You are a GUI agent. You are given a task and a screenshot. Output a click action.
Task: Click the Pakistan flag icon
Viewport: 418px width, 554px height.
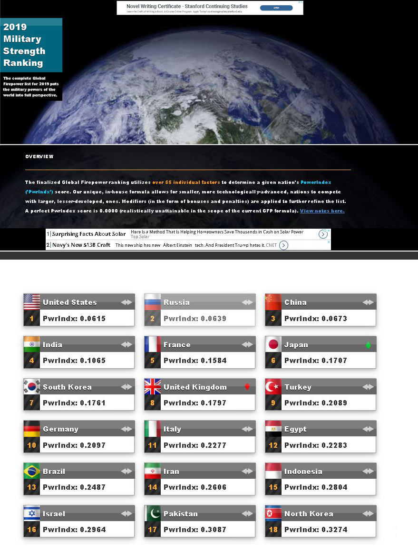tap(152, 514)
